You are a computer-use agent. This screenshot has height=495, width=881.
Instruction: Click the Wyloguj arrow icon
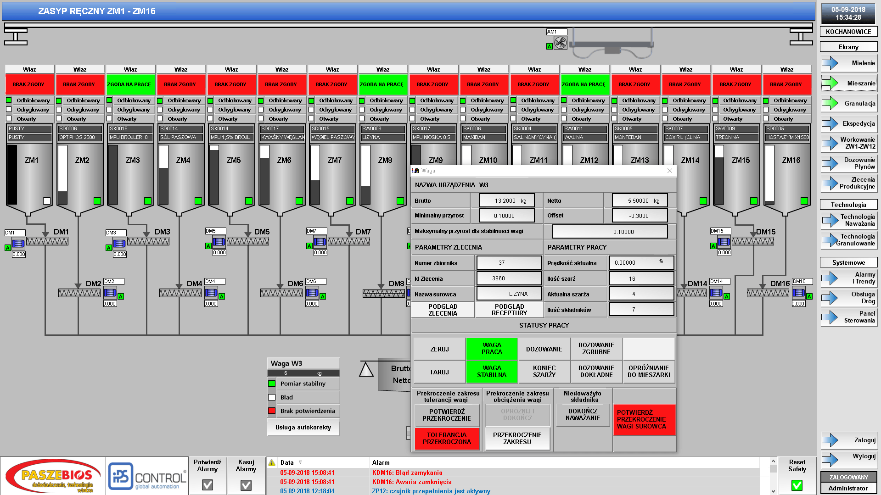tap(830, 459)
